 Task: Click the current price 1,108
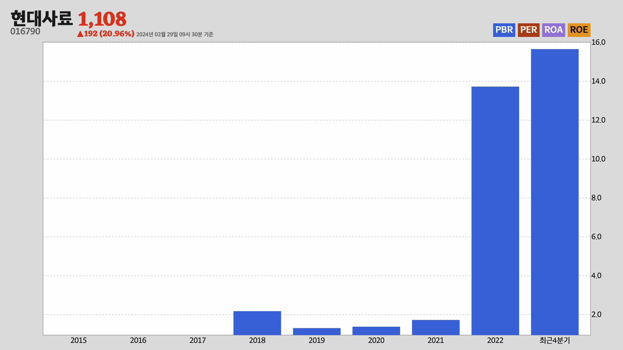pyautogui.click(x=102, y=19)
